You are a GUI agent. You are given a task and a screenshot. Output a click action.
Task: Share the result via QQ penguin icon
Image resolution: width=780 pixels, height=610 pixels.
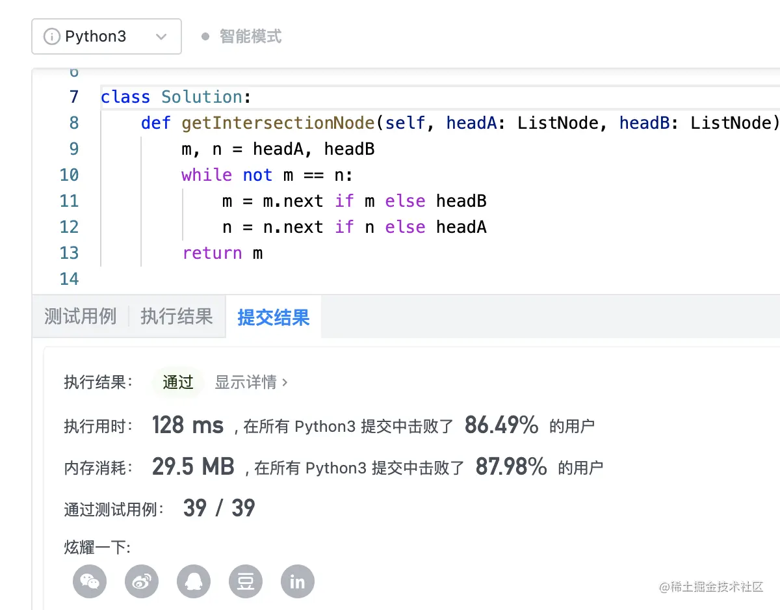tap(194, 581)
